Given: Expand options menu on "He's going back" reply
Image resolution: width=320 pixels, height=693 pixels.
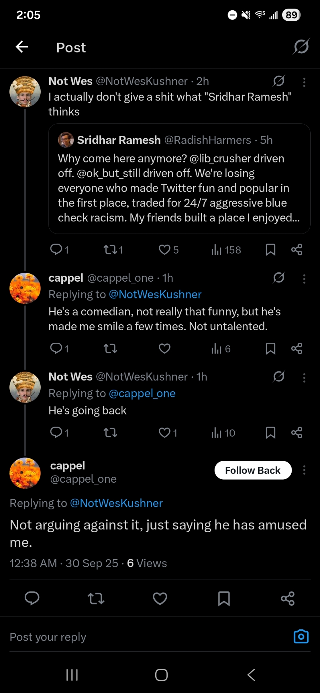Looking at the screenshot, I should pyautogui.click(x=304, y=378).
